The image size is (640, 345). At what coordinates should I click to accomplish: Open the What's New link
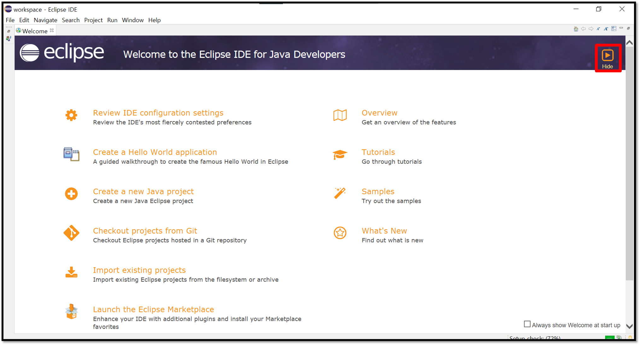tap(384, 231)
